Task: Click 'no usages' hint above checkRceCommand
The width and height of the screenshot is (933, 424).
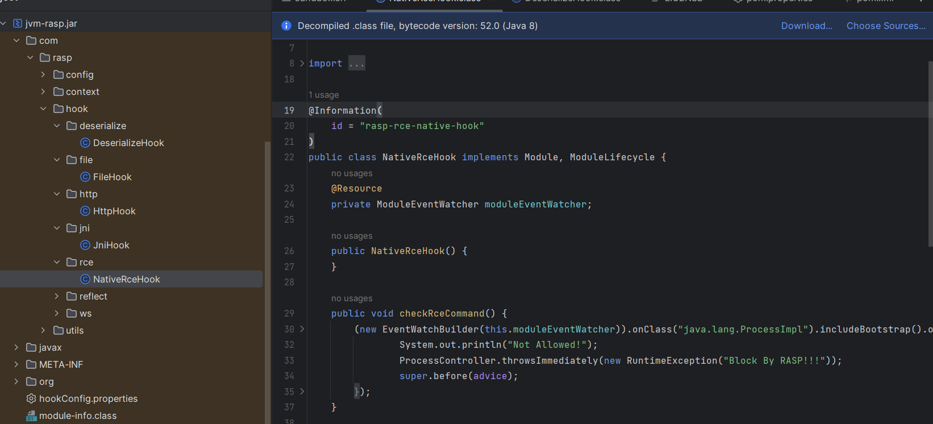Action: 352,298
